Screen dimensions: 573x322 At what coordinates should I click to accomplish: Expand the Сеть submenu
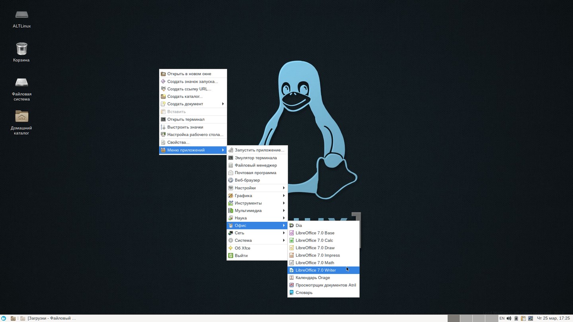pos(257,233)
